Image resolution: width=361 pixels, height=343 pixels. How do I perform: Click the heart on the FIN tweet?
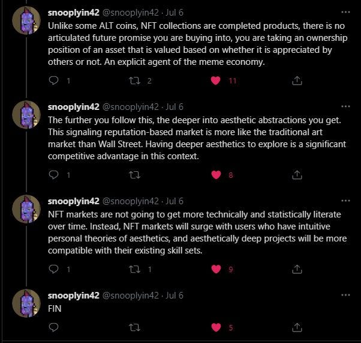tap(216, 327)
